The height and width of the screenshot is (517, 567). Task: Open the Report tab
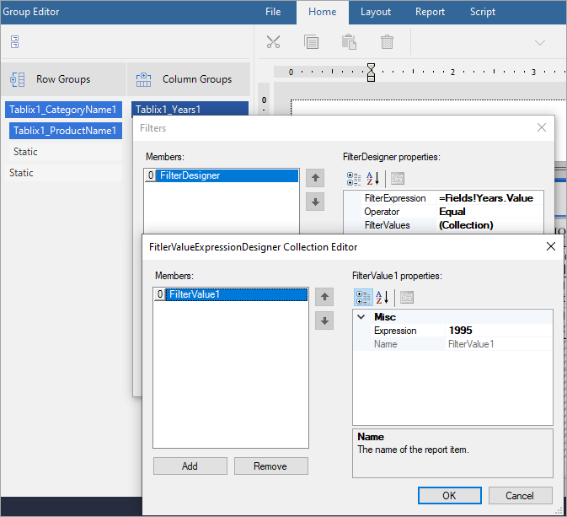tap(430, 12)
